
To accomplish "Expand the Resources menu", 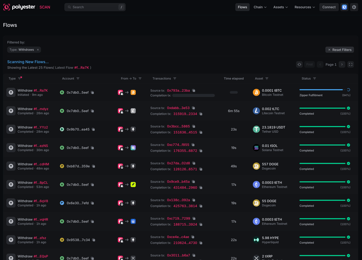I will pyautogui.click(x=305, y=7).
